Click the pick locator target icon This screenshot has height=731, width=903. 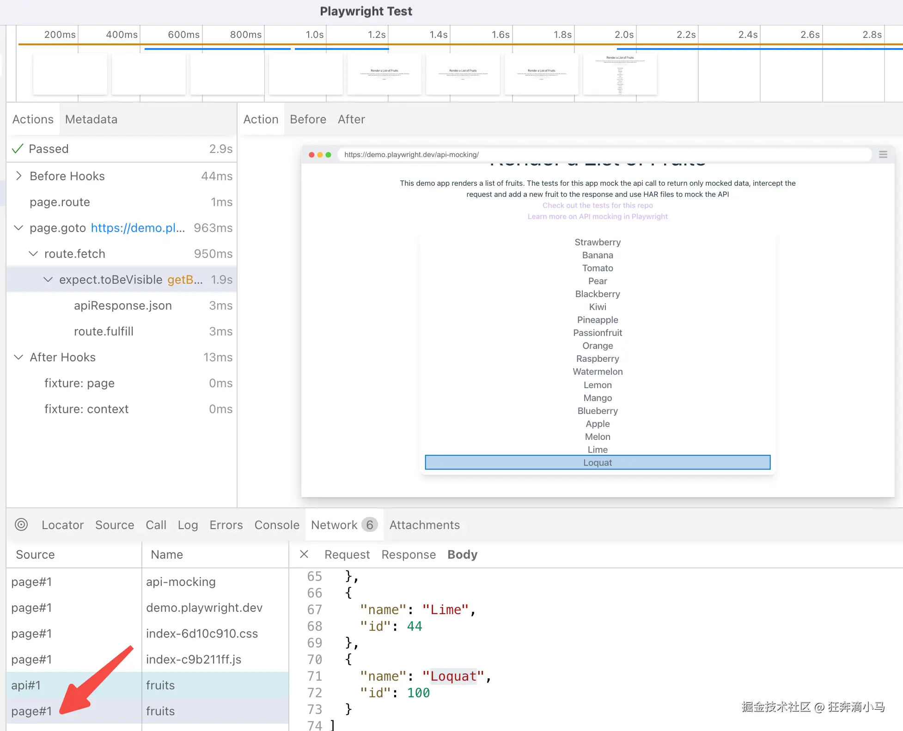coord(21,524)
